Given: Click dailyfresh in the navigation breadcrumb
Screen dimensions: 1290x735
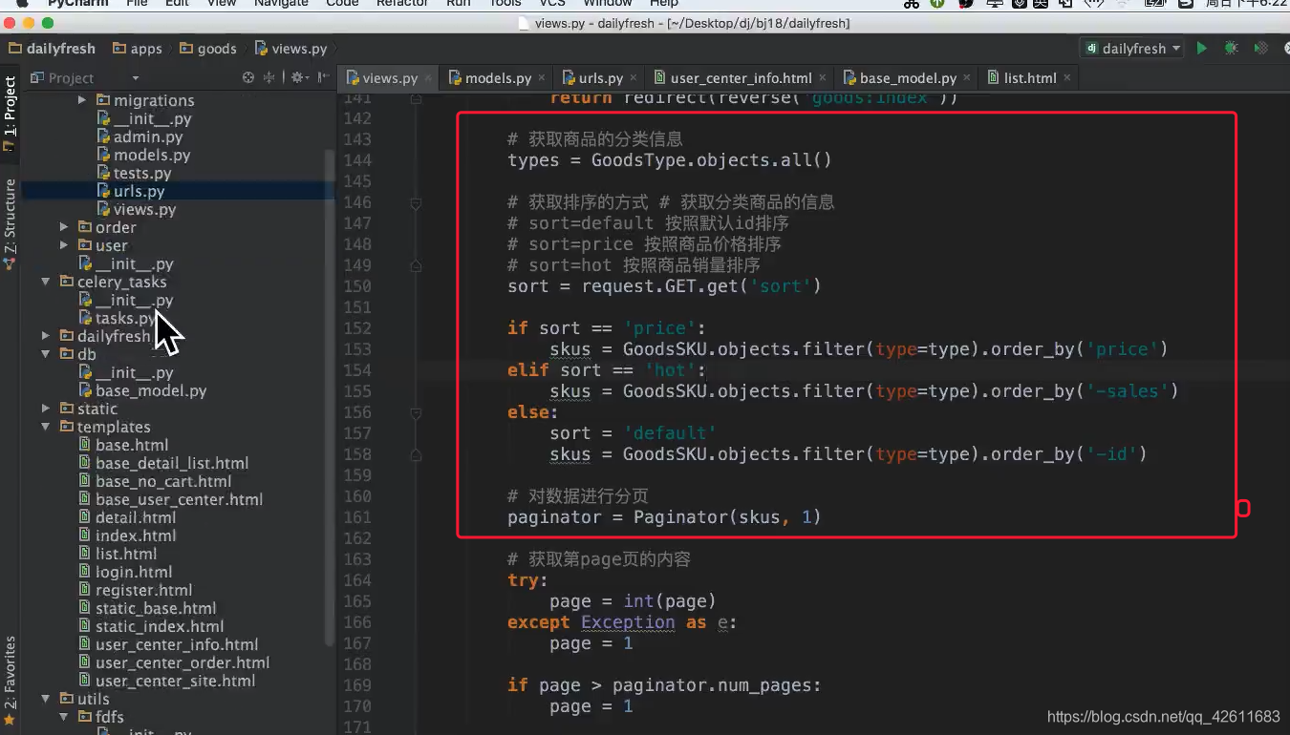Looking at the screenshot, I should pyautogui.click(x=52, y=48).
